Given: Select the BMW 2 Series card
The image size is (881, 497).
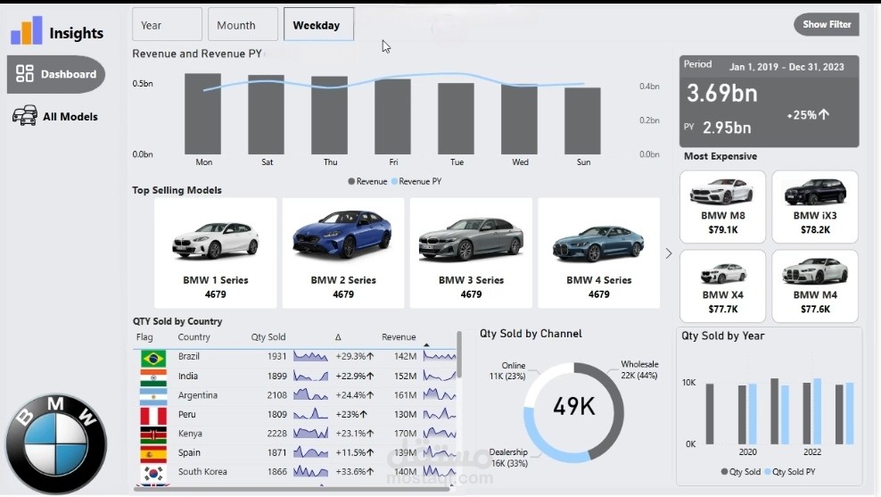Looking at the screenshot, I should [x=343, y=253].
